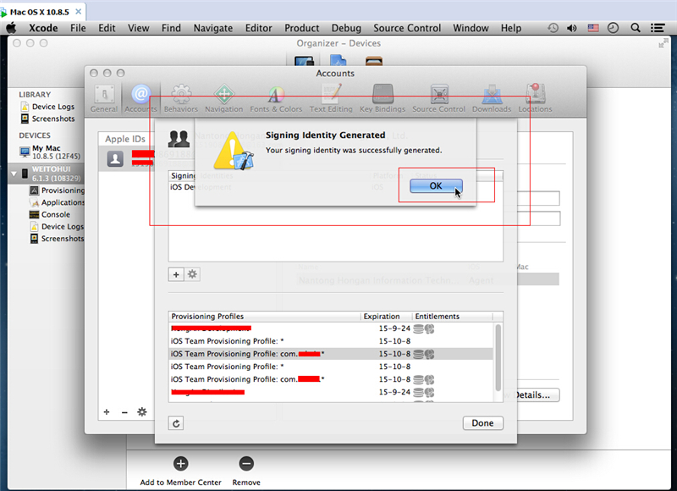Collapse the WEITOHUI device disclosure triangle
The height and width of the screenshot is (491, 677).
pyautogui.click(x=14, y=174)
